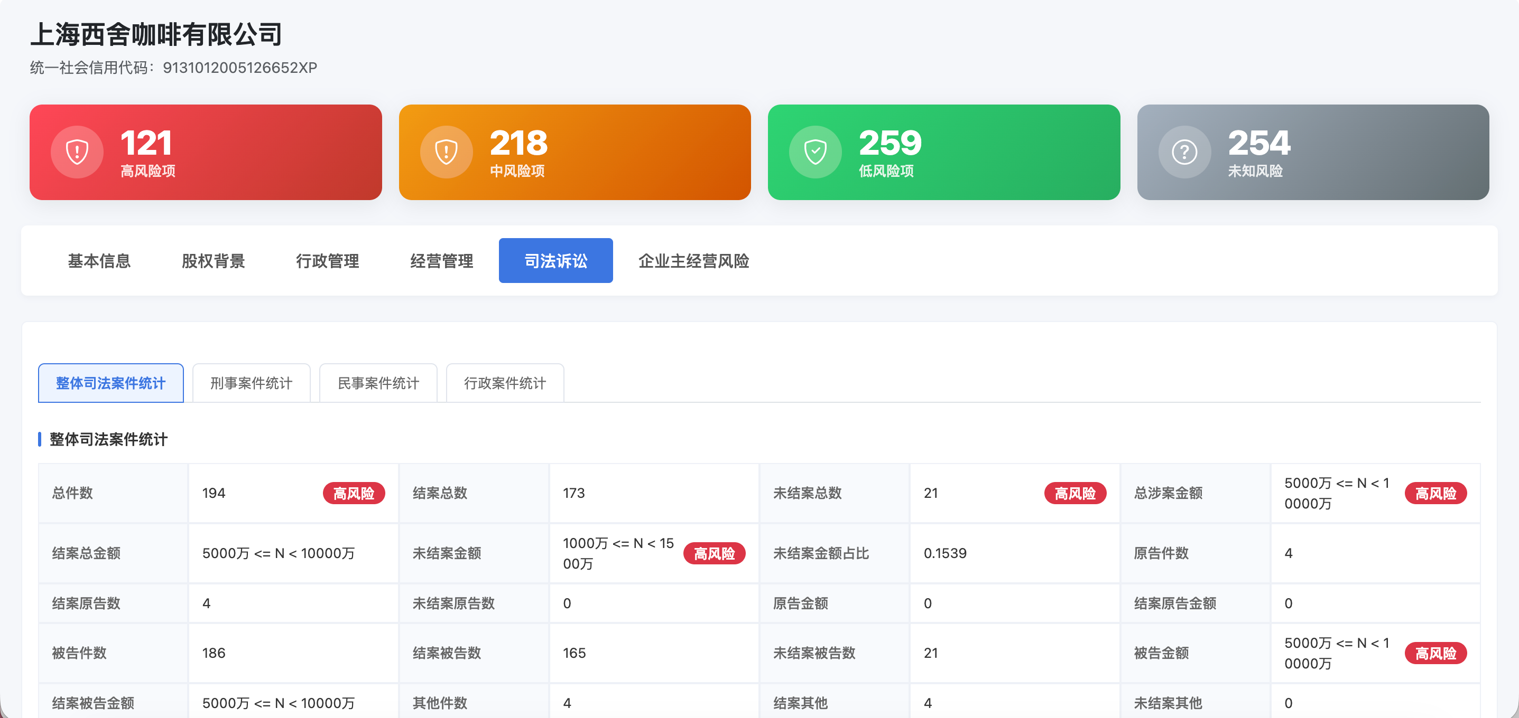Click the 结案被告金额 range value
The width and height of the screenshot is (1519, 718).
(279, 703)
